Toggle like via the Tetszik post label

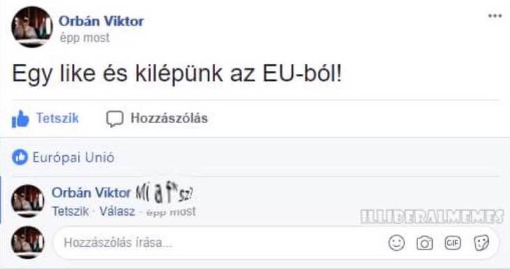57,118
